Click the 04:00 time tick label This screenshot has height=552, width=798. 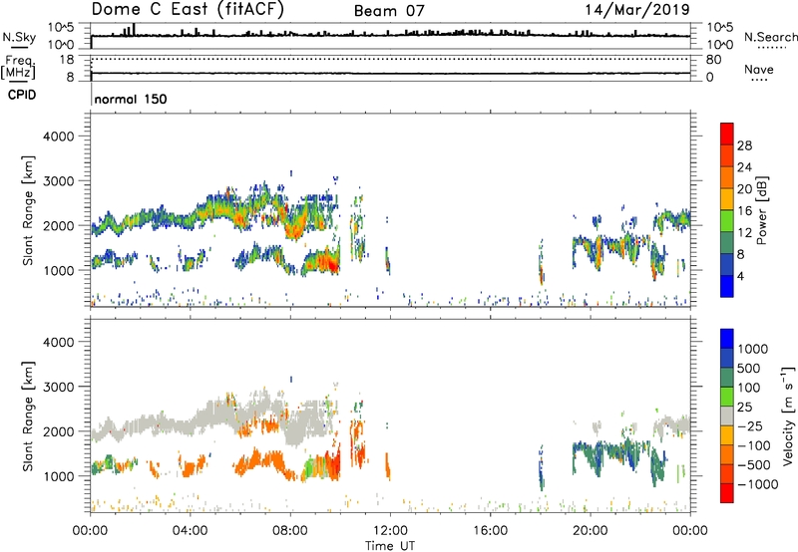[190, 531]
